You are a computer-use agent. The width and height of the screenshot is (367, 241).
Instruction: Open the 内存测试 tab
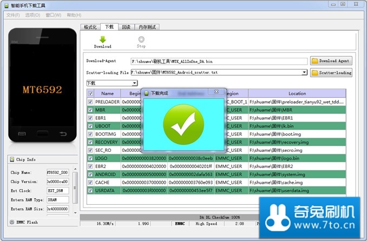(147, 27)
